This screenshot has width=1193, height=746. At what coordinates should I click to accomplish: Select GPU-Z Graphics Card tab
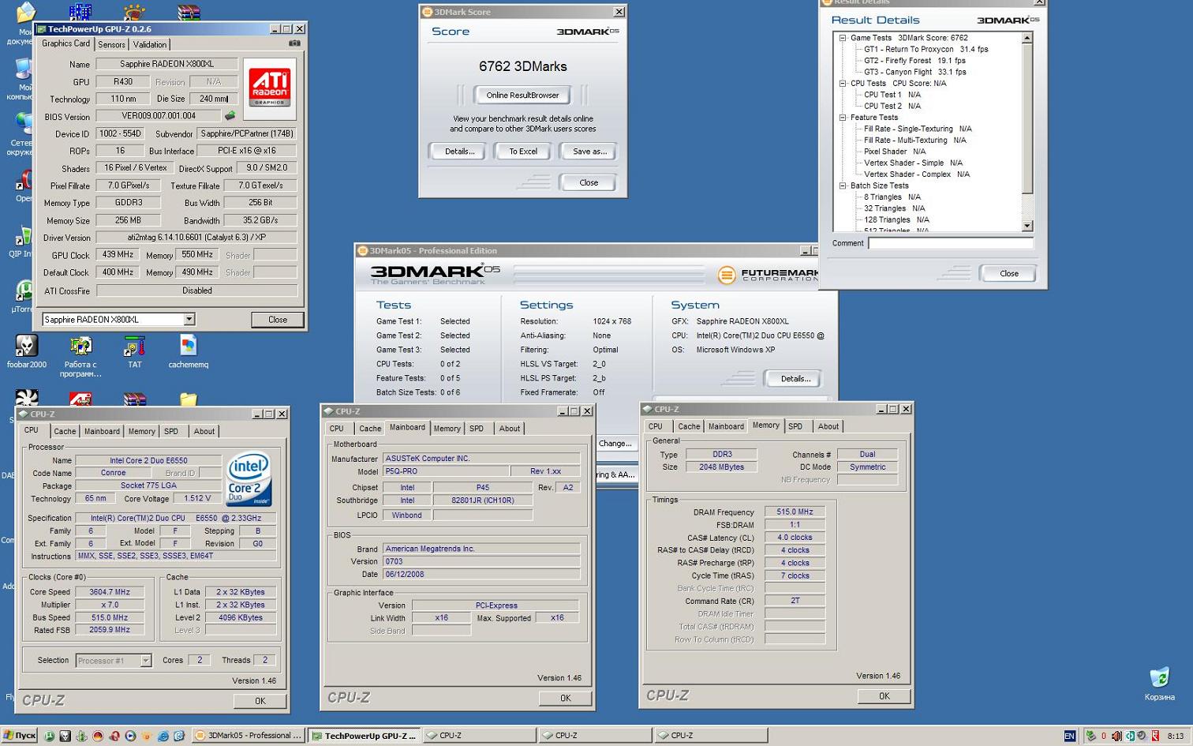click(x=65, y=43)
